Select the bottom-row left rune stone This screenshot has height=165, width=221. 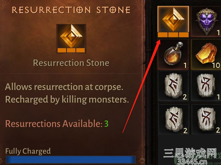[173, 119]
